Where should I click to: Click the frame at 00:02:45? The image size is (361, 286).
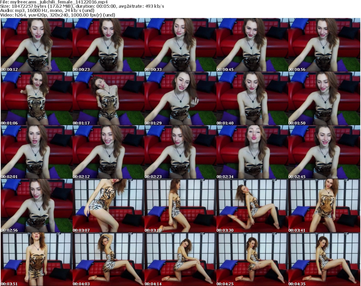click(x=324, y=152)
